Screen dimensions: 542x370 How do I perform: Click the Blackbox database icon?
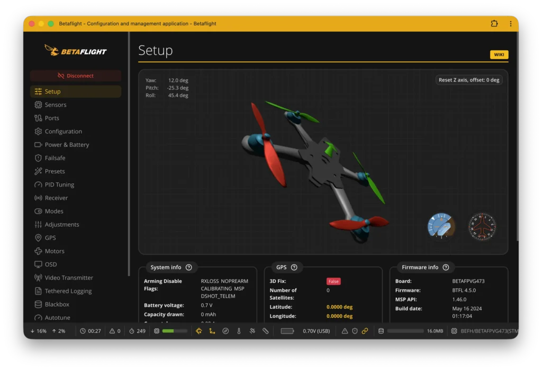[38, 304]
